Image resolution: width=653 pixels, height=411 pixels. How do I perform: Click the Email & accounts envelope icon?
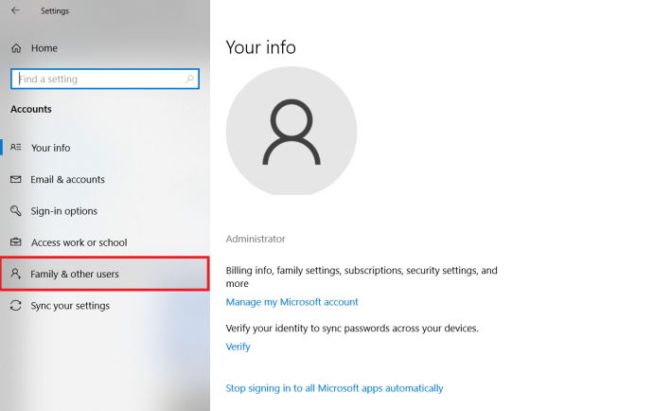click(x=16, y=179)
